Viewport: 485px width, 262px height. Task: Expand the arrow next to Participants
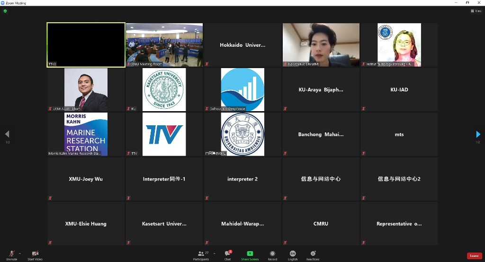point(214,253)
